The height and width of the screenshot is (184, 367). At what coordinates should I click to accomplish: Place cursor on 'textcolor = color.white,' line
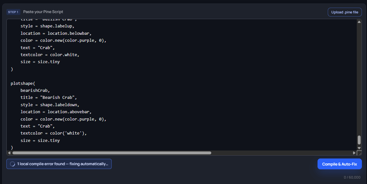point(50,55)
